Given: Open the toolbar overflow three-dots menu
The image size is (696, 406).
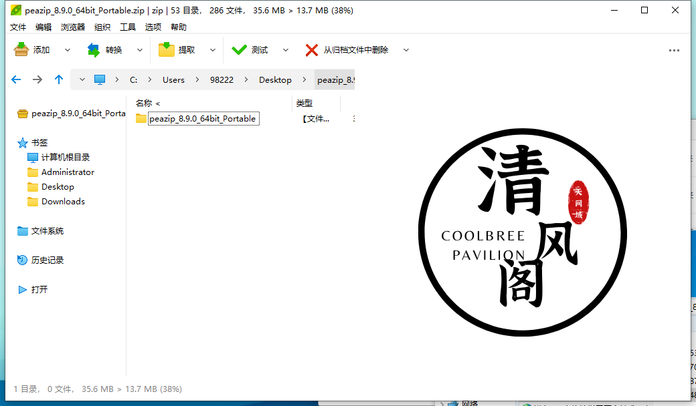Looking at the screenshot, I should click(x=674, y=51).
